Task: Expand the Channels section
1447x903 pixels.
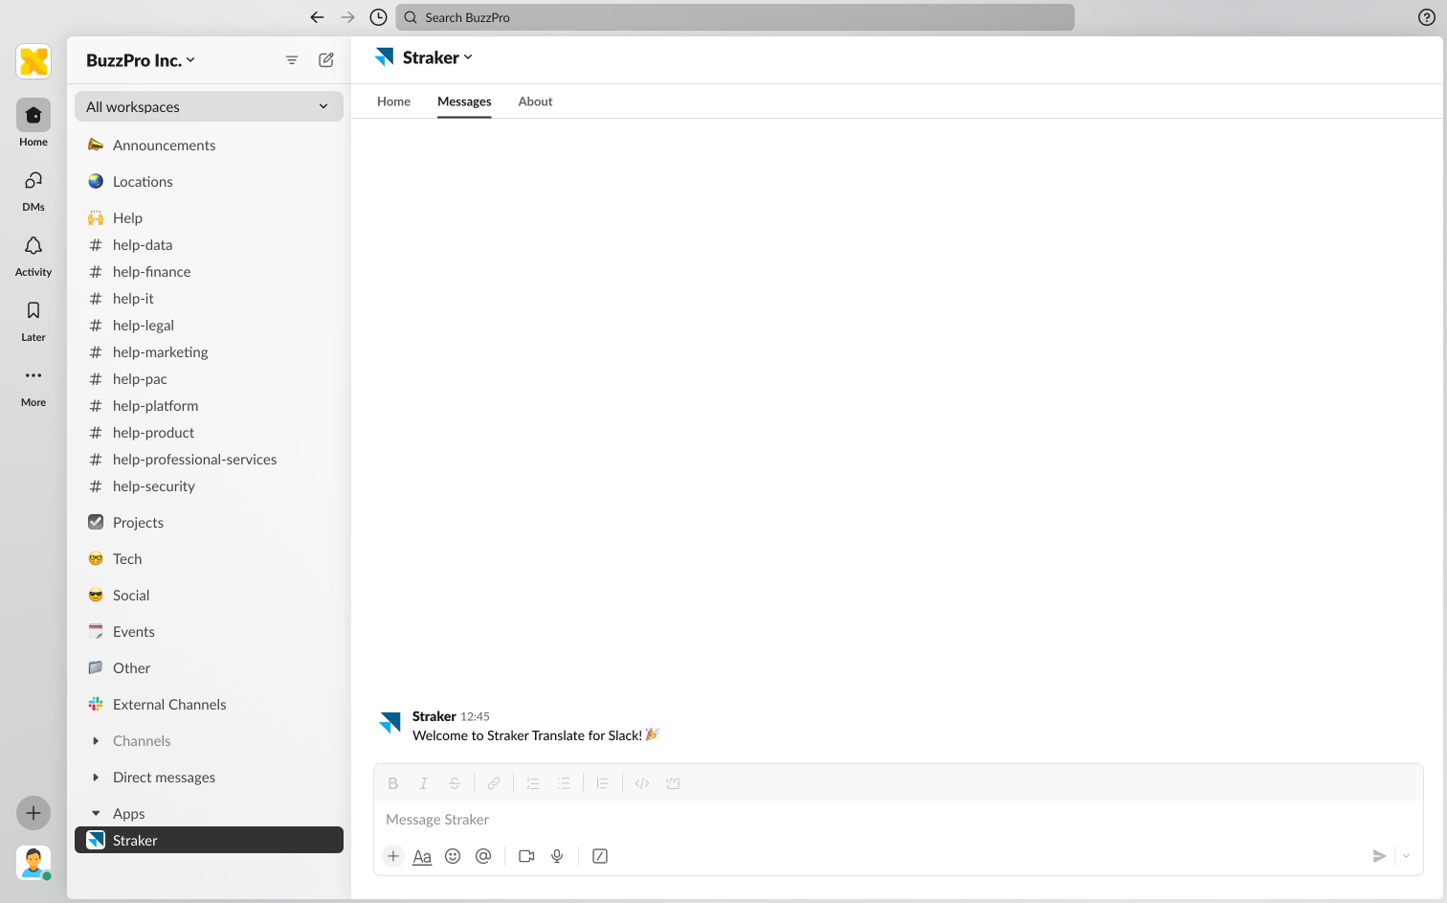Action: tap(96, 741)
